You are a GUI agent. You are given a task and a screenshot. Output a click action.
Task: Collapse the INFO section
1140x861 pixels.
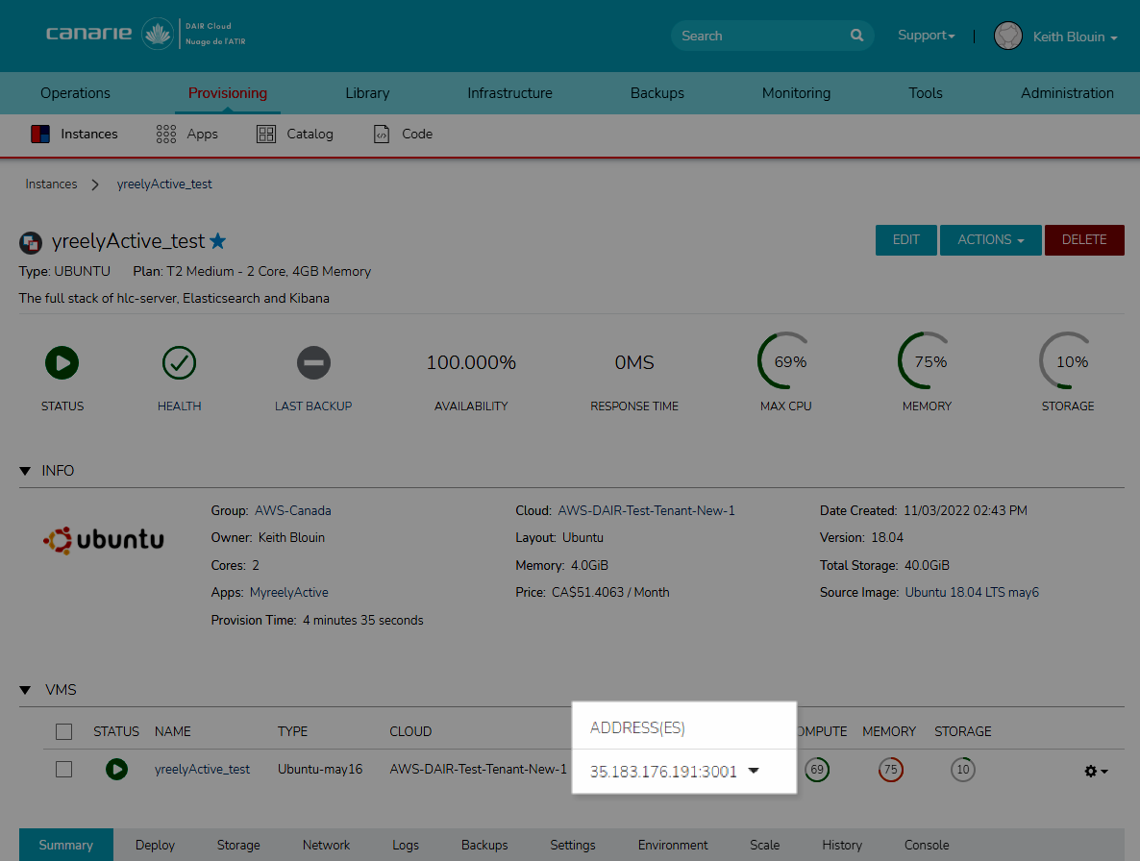pos(25,471)
